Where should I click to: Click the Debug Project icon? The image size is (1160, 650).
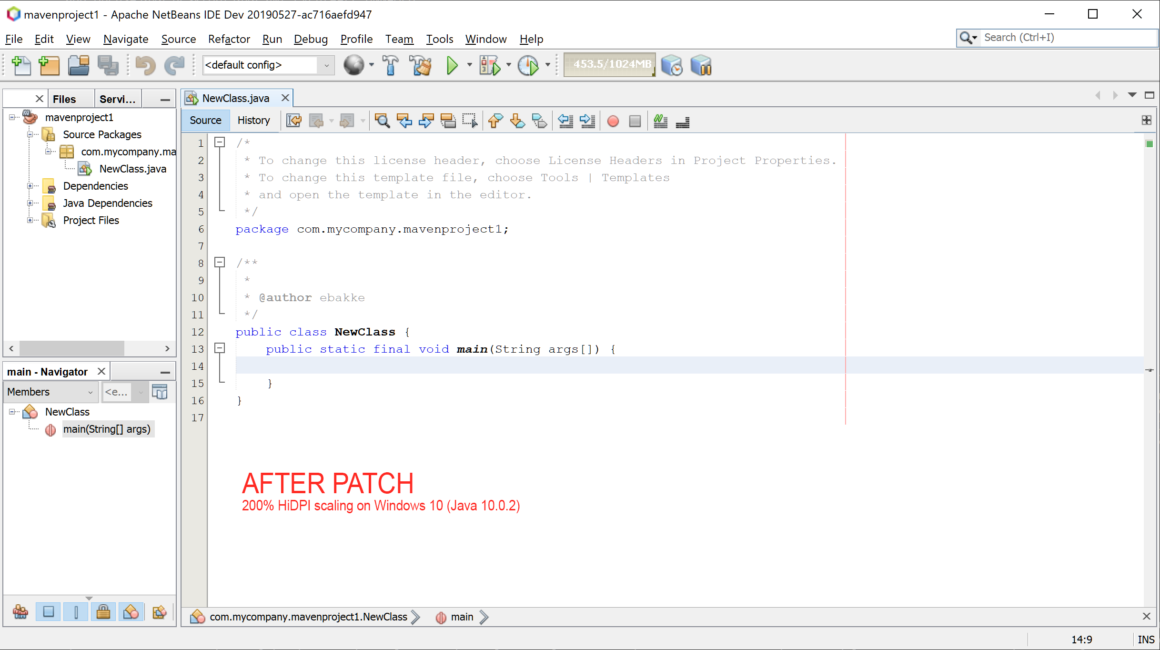coord(490,65)
